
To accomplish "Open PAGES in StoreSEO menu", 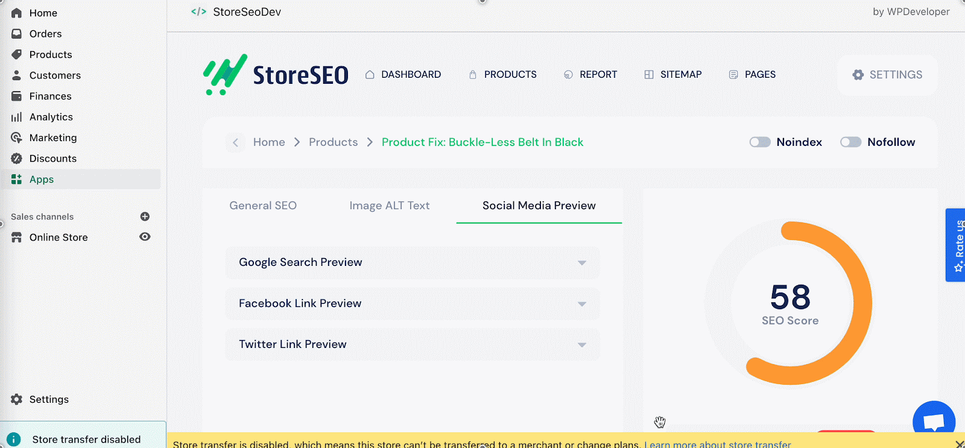I will point(760,75).
